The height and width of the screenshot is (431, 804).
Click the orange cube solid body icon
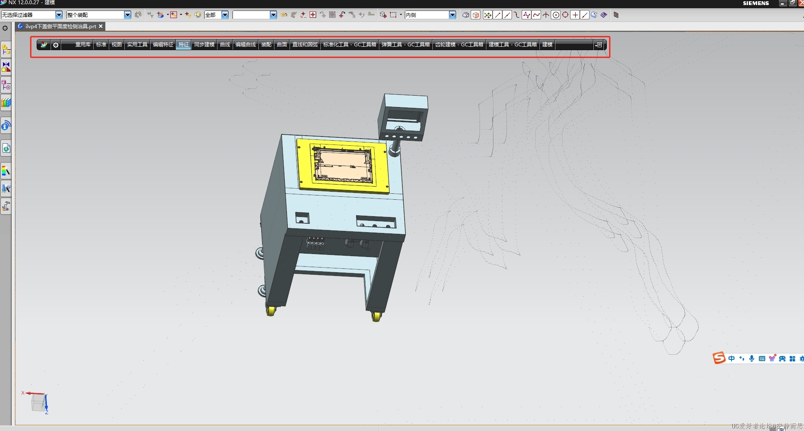coord(476,15)
